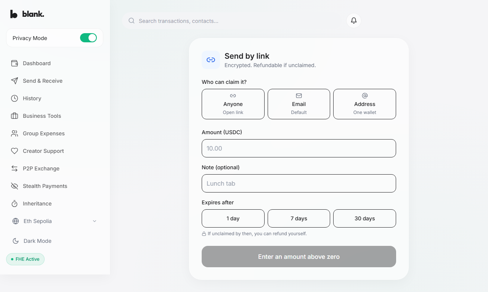
Task: Click the 'Expires after' label
Action: (218, 202)
